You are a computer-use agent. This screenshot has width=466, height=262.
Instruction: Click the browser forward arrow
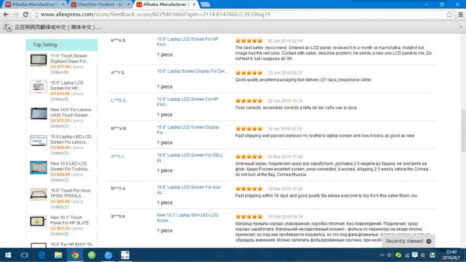pos(16,14)
